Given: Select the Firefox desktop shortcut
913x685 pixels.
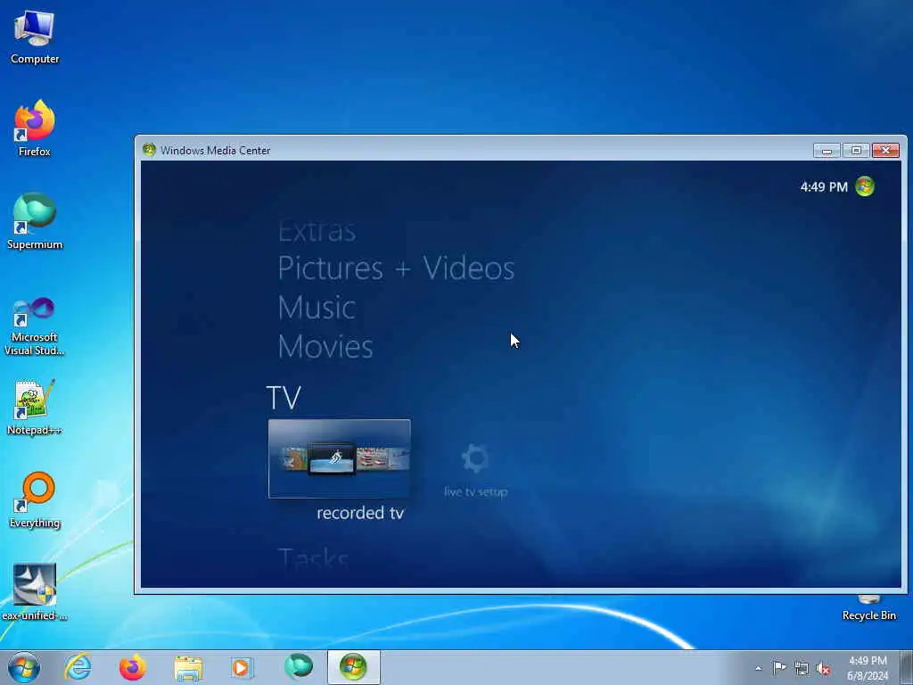Looking at the screenshot, I should [x=35, y=128].
